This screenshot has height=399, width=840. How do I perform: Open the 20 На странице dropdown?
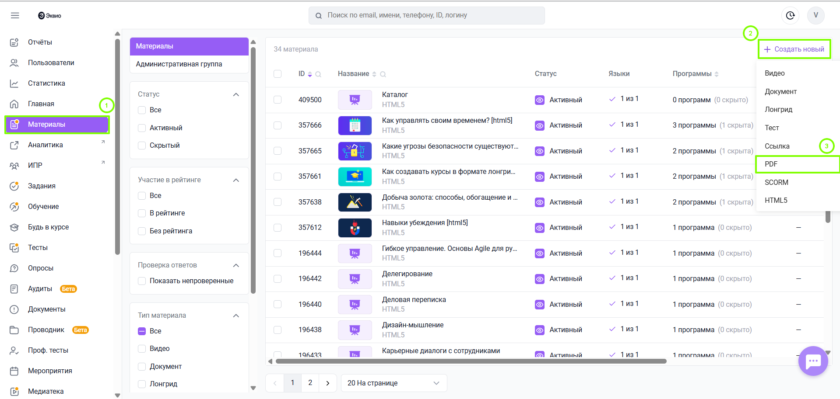[x=393, y=383]
